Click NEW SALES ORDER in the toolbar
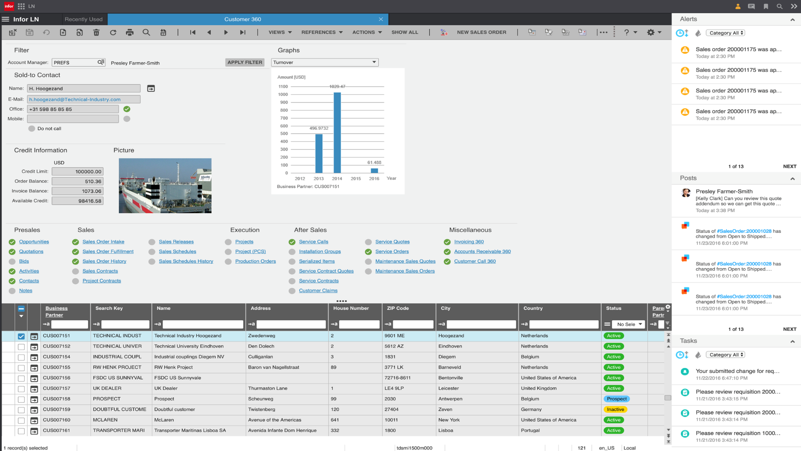The image size is (801, 451). coord(481,32)
